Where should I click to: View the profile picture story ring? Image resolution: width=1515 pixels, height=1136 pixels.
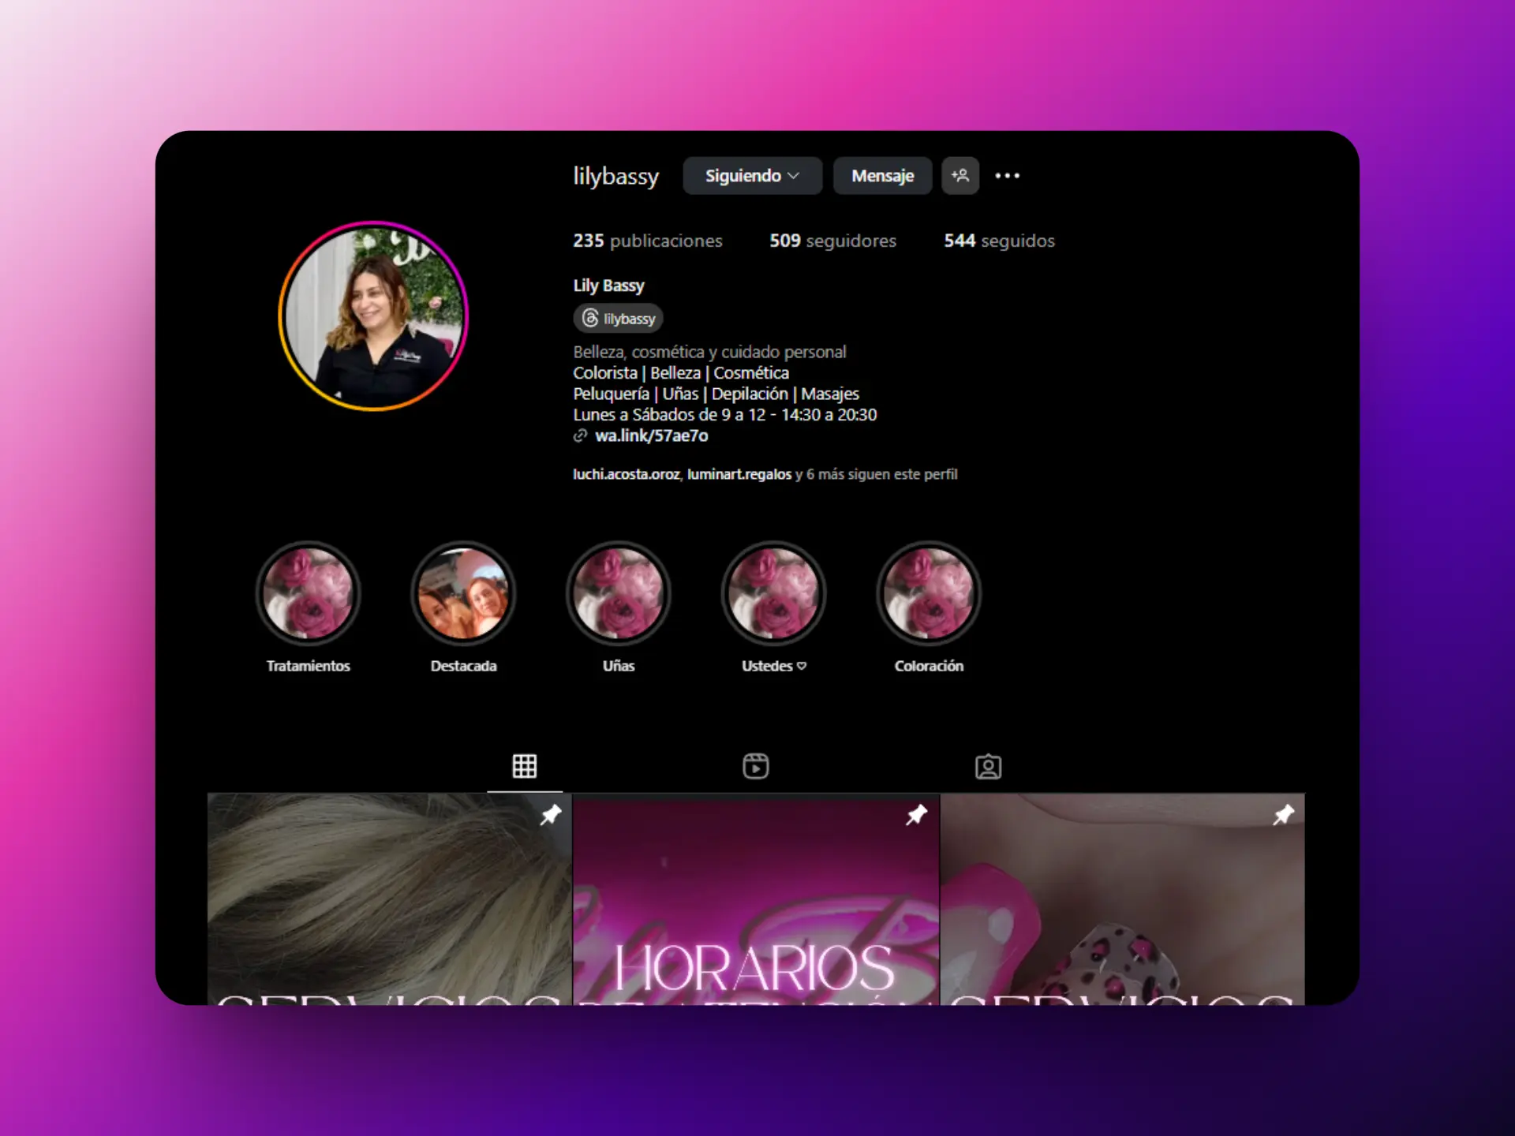[x=373, y=316]
